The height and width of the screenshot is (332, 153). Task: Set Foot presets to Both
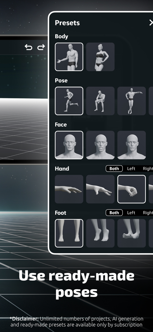coord(114,213)
